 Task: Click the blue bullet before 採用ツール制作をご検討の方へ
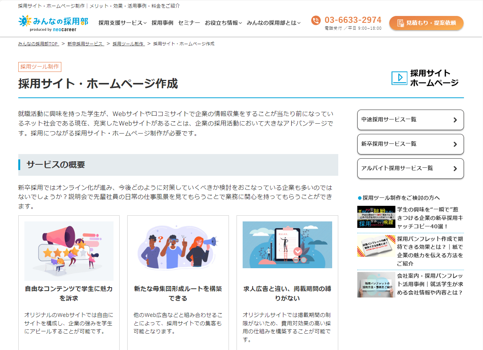click(358, 197)
